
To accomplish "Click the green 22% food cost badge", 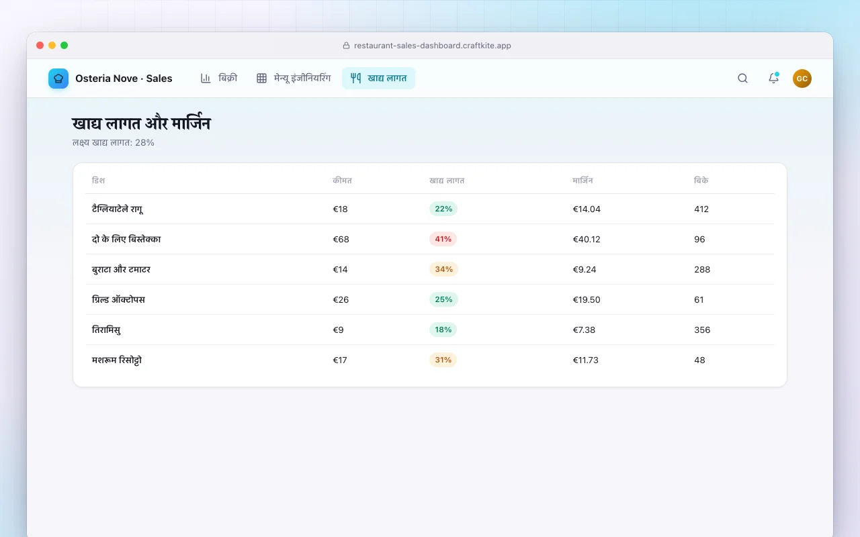I will 443,209.
